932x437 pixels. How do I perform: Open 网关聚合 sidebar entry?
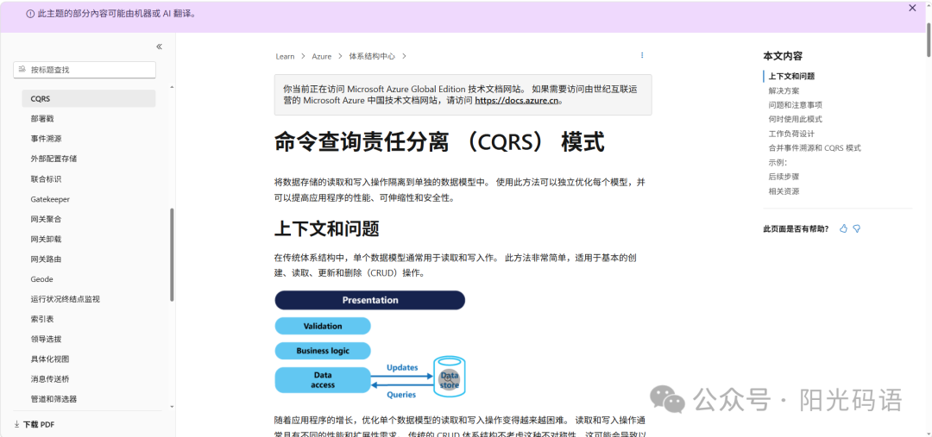47,219
